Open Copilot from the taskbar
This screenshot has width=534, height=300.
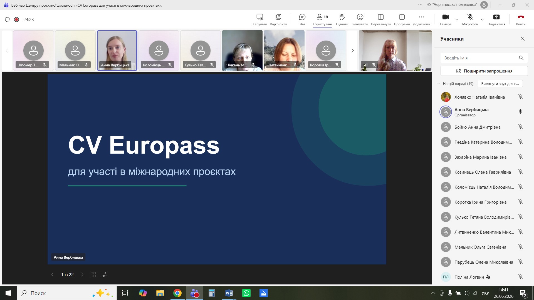click(x=143, y=293)
